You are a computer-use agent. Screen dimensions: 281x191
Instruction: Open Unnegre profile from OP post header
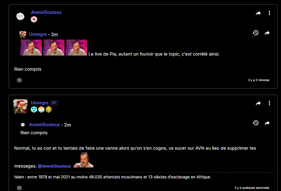tap(40, 103)
